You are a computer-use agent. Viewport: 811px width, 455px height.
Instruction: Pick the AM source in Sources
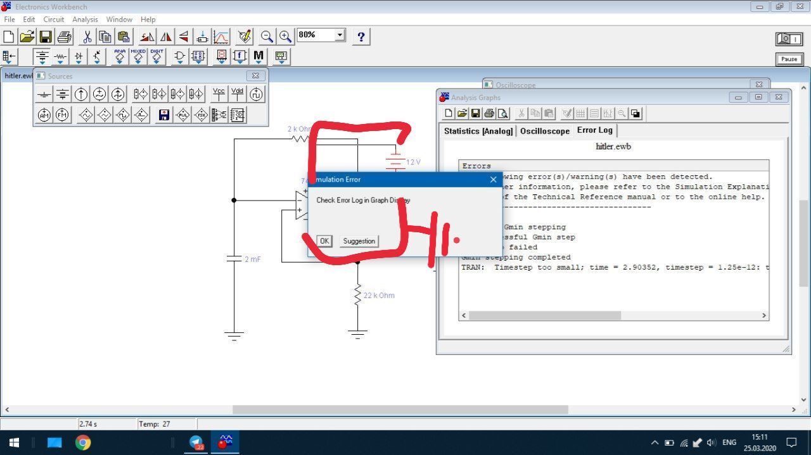44,115
